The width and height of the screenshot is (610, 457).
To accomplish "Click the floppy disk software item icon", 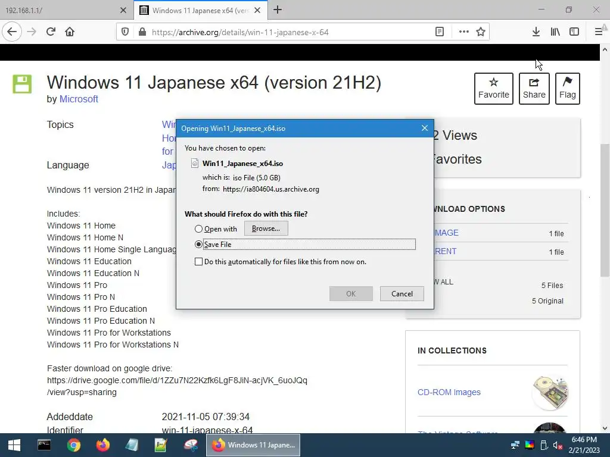I will point(22,84).
